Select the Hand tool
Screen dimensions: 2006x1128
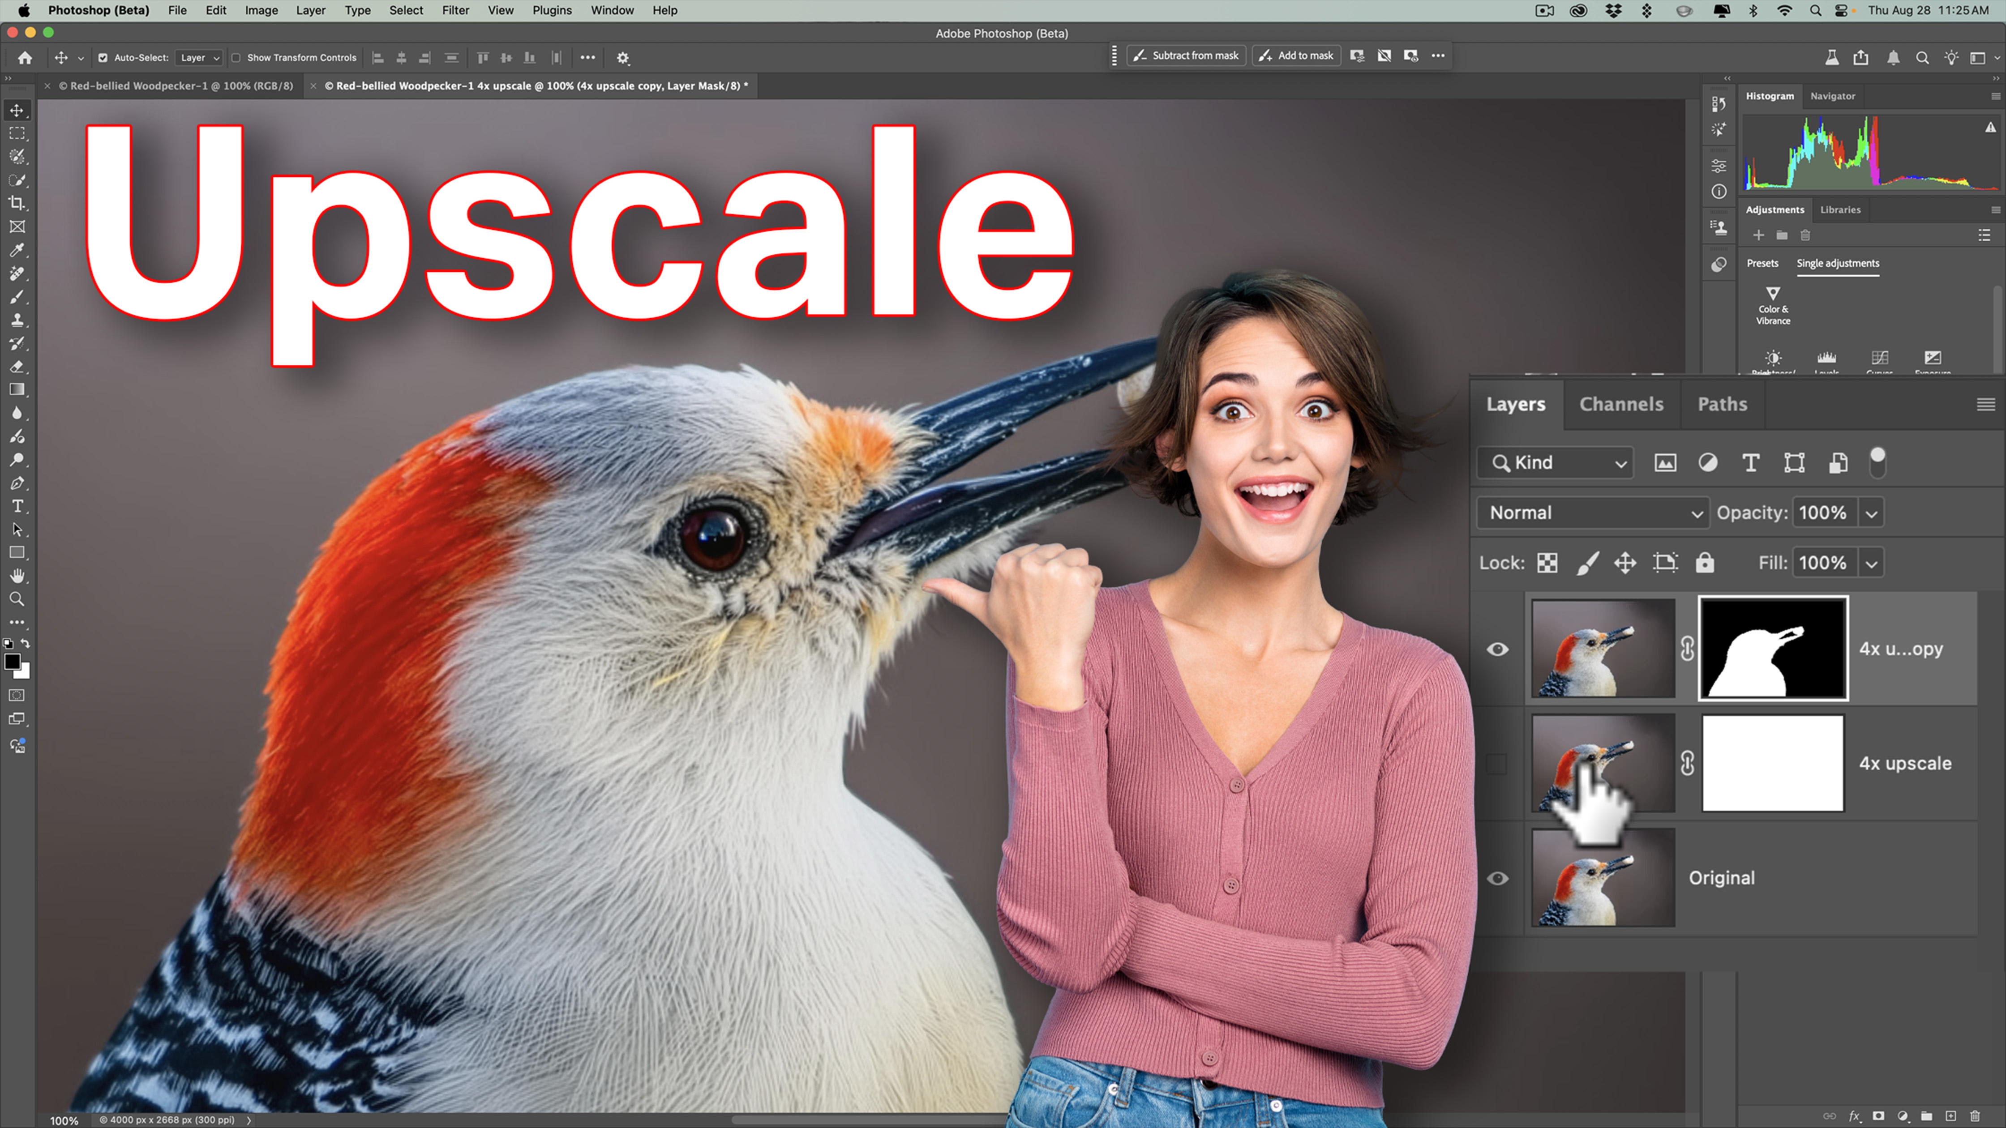tap(17, 576)
